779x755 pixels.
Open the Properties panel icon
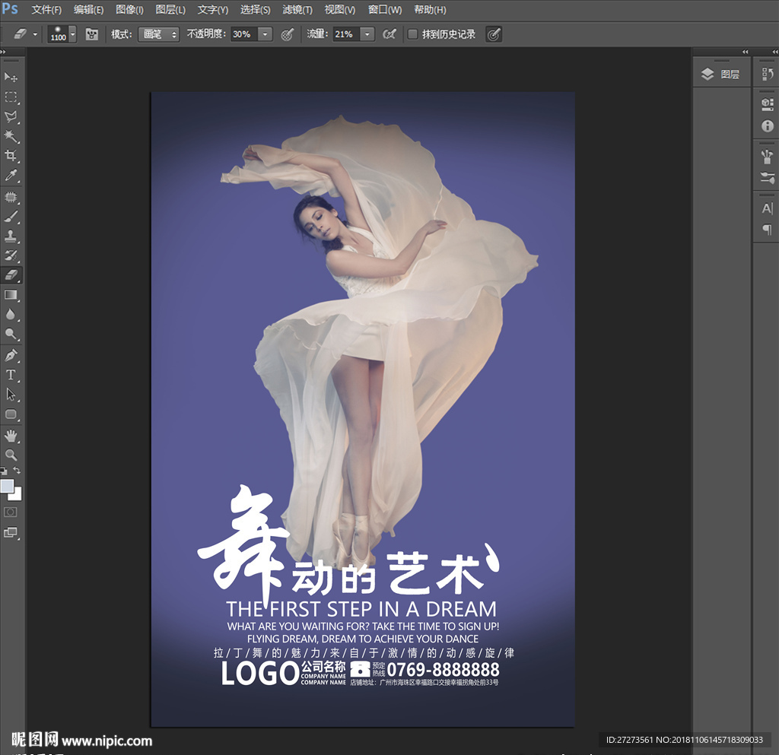pos(767,104)
